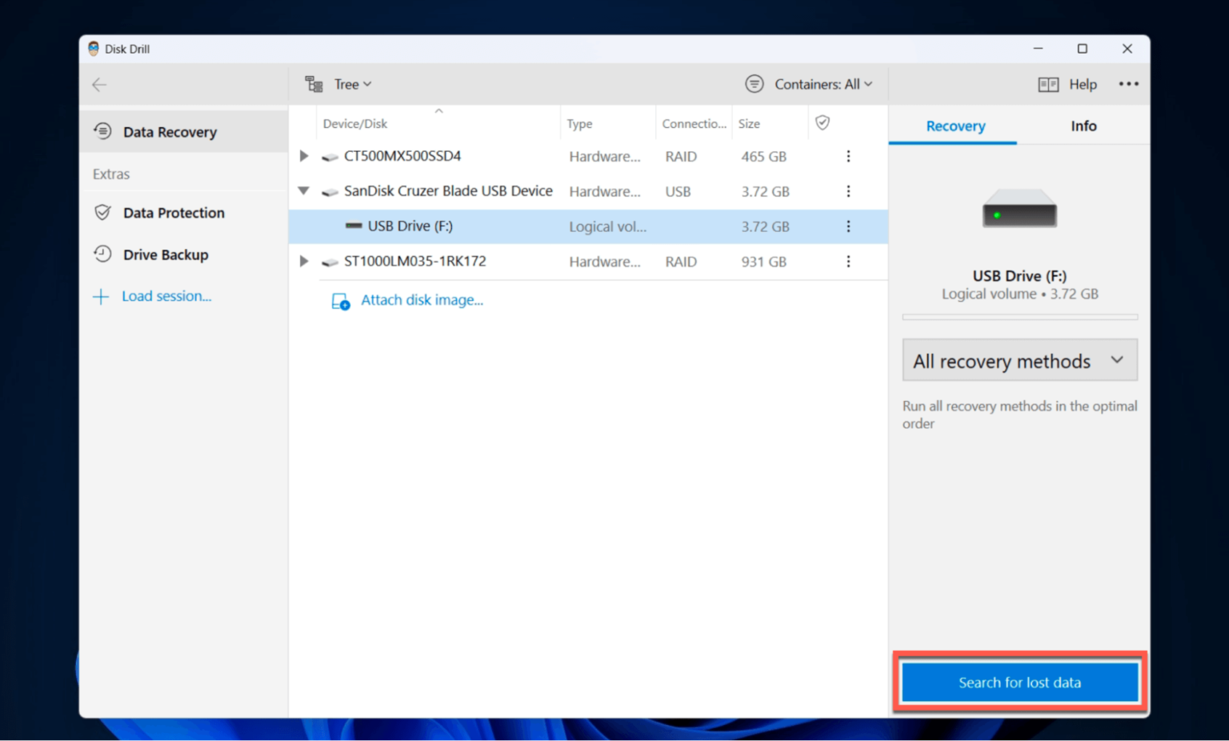Click the Attach disk image icon
Image resolution: width=1229 pixels, height=741 pixels.
(340, 301)
